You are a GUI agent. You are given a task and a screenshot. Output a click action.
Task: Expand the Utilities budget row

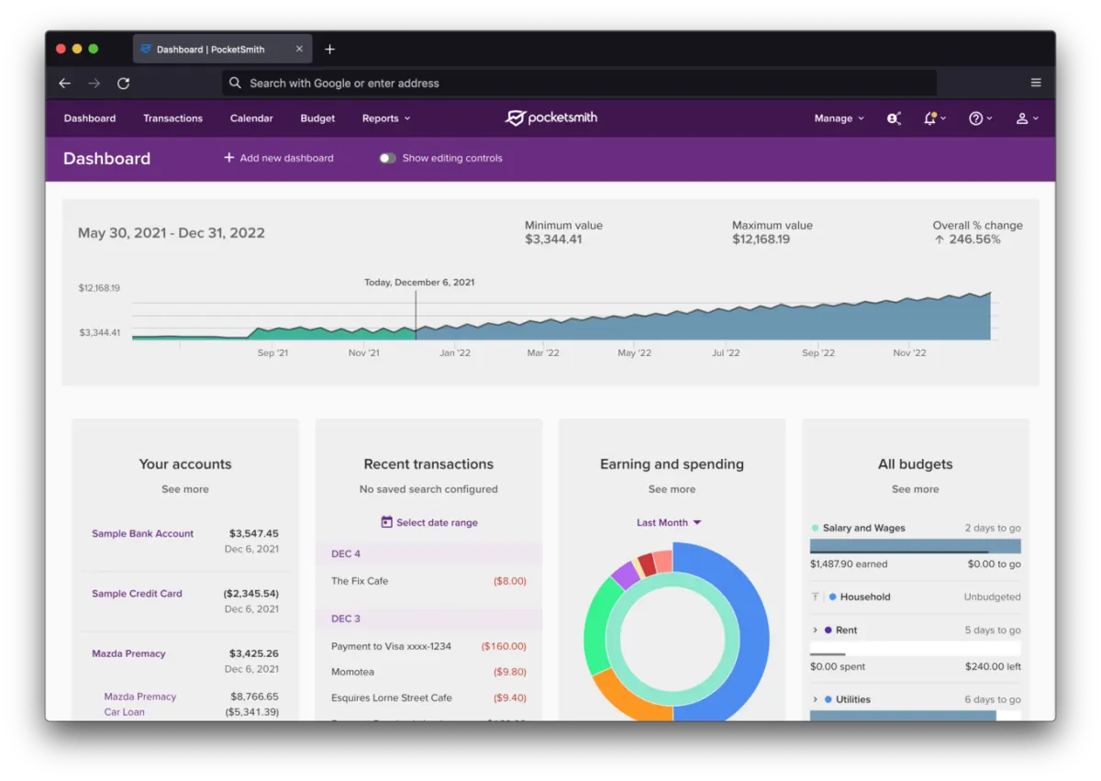[815, 699]
